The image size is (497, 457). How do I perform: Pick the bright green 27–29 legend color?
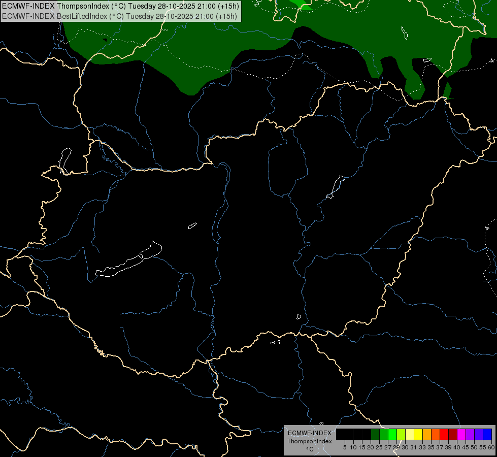[392, 435]
